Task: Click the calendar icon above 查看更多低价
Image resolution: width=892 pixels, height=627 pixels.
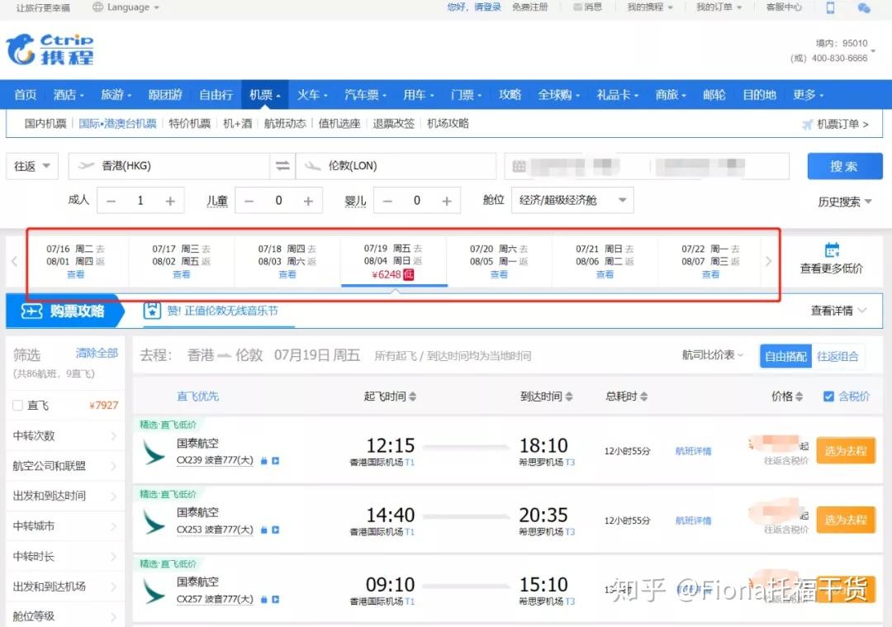Action: (832, 249)
